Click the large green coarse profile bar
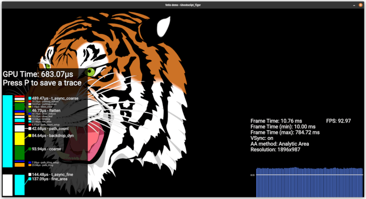The height and width of the screenshot is (199, 366). (x=20, y=153)
